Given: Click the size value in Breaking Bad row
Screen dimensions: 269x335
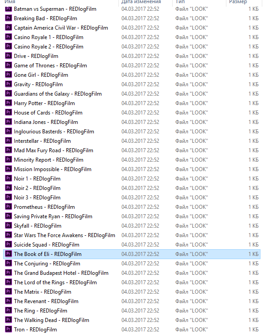Looking at the screenshot, I should [x=253, y=18].
